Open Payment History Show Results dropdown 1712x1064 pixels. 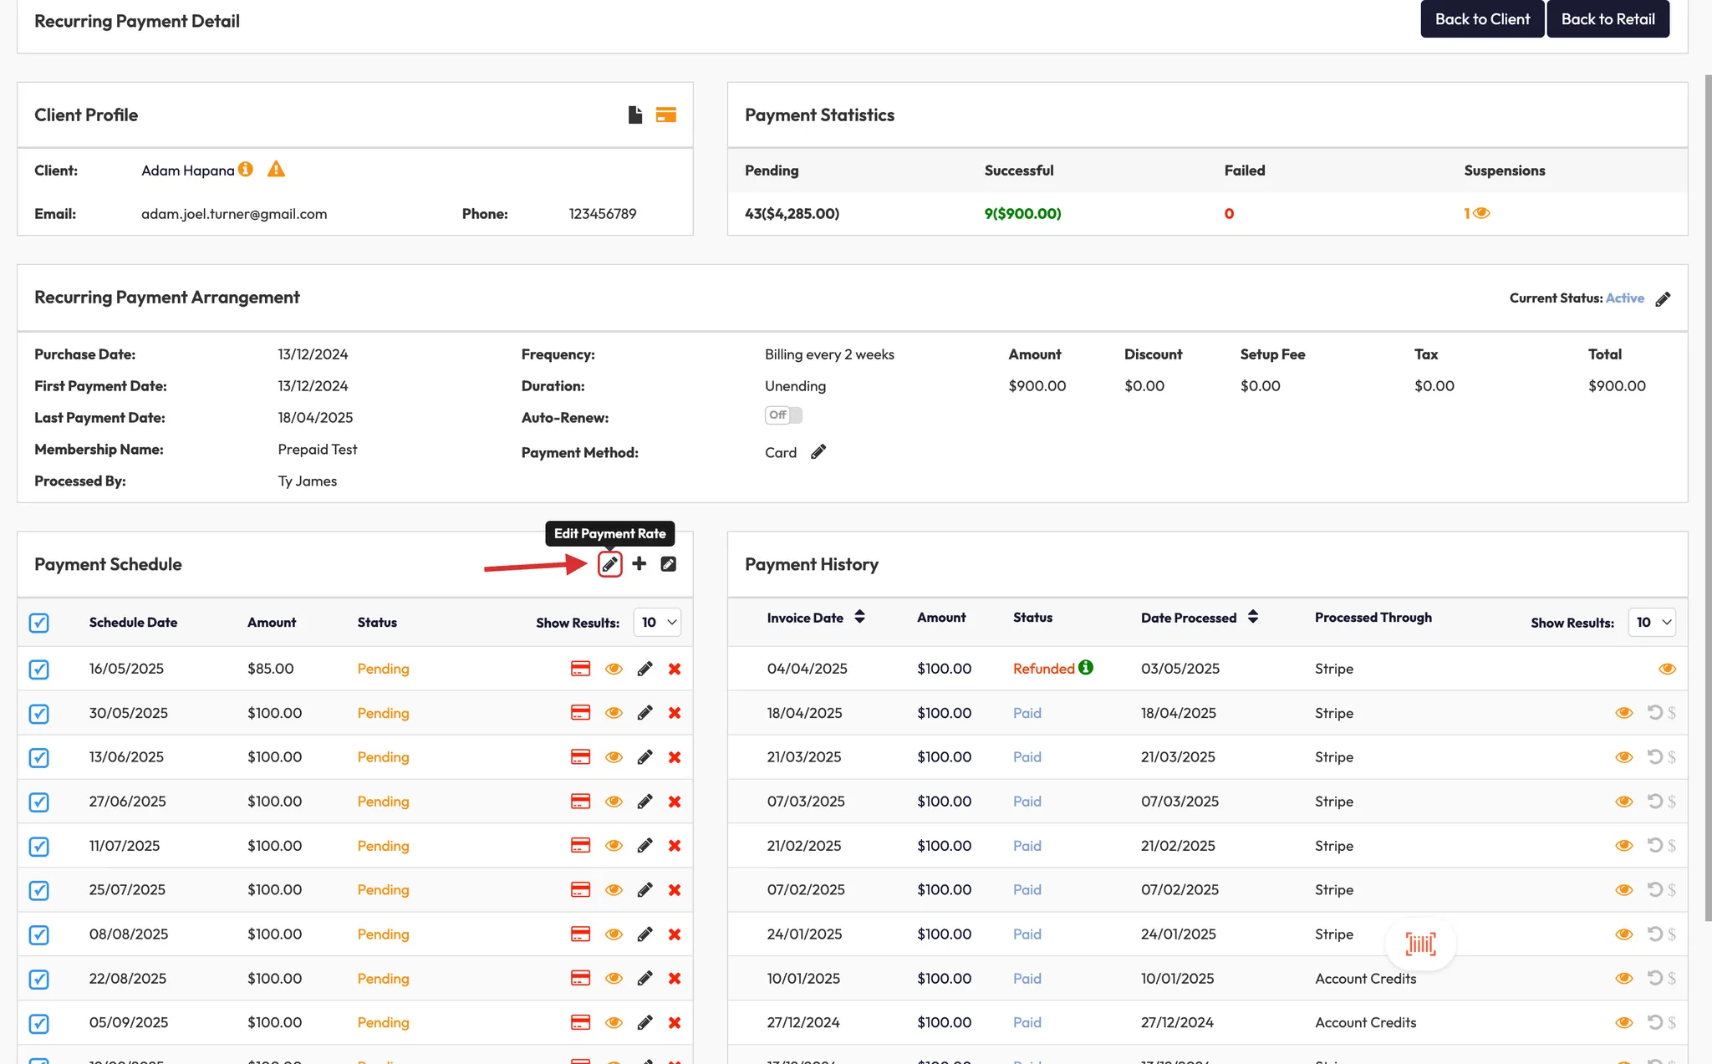pos(1652,623)
